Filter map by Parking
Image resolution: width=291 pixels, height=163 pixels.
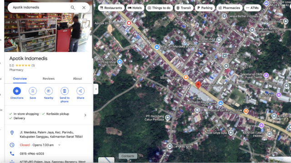pos(205,8)
